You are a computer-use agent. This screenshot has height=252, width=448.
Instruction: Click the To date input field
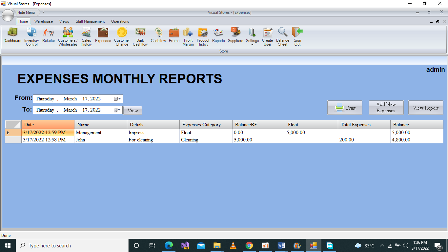[x=78, y=110]
